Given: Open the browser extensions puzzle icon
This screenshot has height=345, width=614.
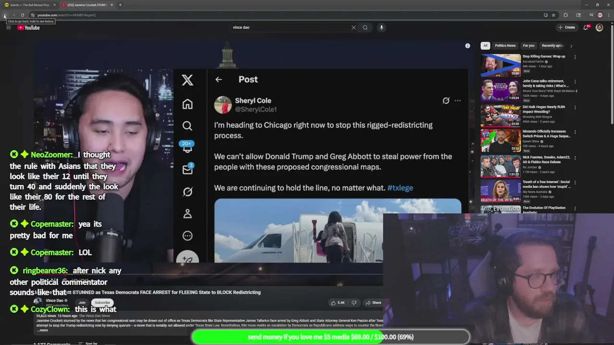Looking at the screenshot, I should [x=566, y=15].
